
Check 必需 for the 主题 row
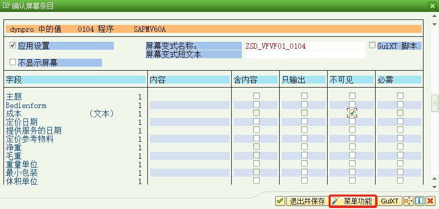[401, 96]
